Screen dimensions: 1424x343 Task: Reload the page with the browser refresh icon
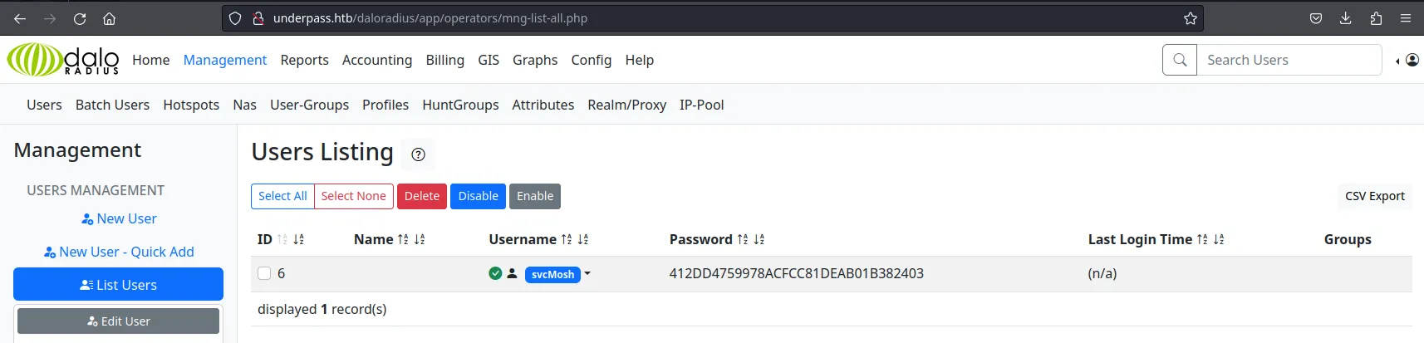pos(80,18)
